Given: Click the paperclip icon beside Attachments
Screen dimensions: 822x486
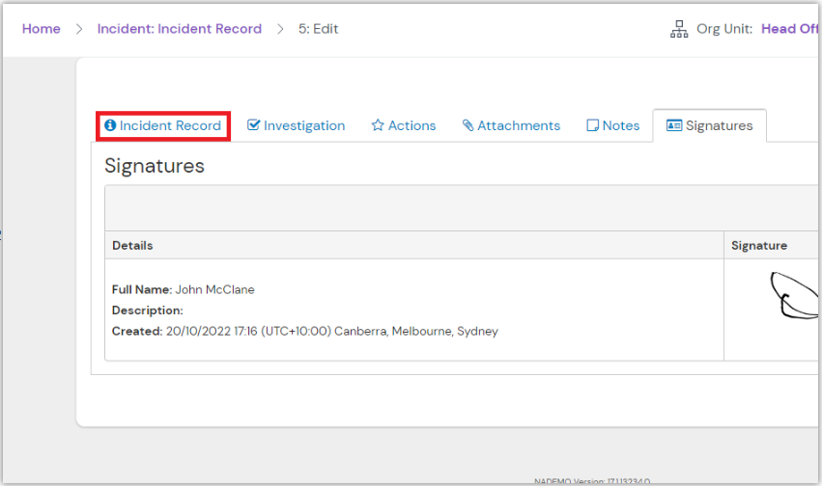Looking at the screenshot, I should tap(468, 125).
